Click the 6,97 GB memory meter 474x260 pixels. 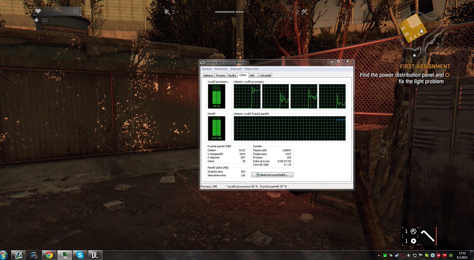(x=217, y=128)
